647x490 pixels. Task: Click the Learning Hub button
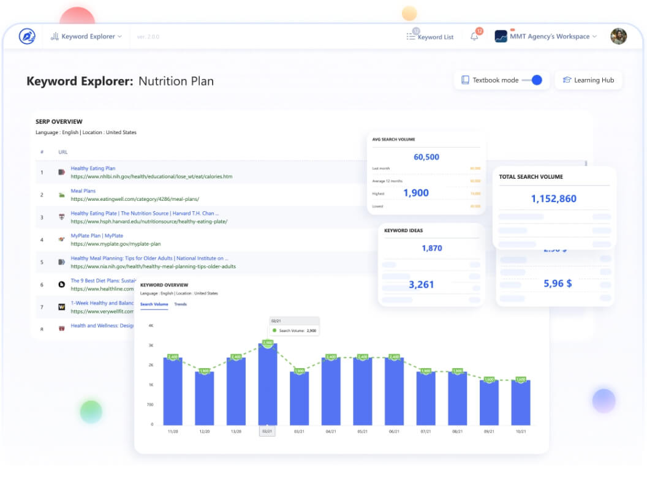point(588,80)
